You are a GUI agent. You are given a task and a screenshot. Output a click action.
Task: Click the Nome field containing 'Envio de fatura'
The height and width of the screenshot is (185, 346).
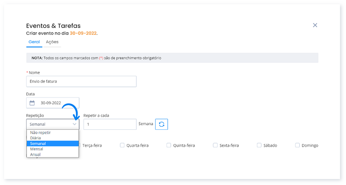click(x=81, y=82)
